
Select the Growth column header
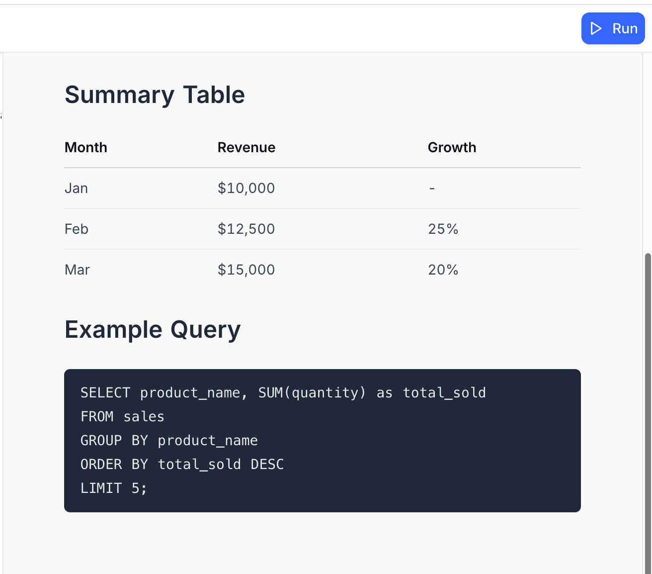coord(452,147)
